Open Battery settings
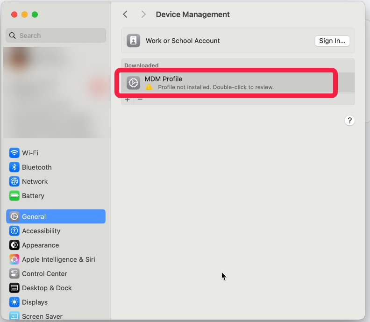The height and width of the screenshot is (322, 370). [x=56, y=196]
